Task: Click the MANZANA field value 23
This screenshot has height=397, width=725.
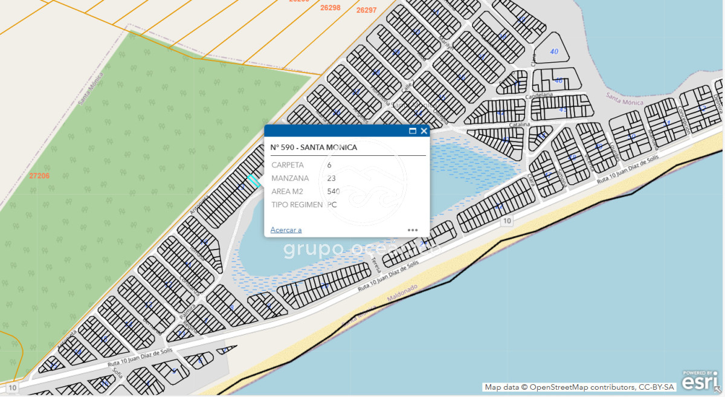Action: tap(331, 178)
